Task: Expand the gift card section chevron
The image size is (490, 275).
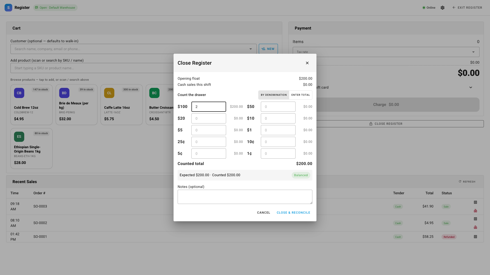Action: point(471,87)
